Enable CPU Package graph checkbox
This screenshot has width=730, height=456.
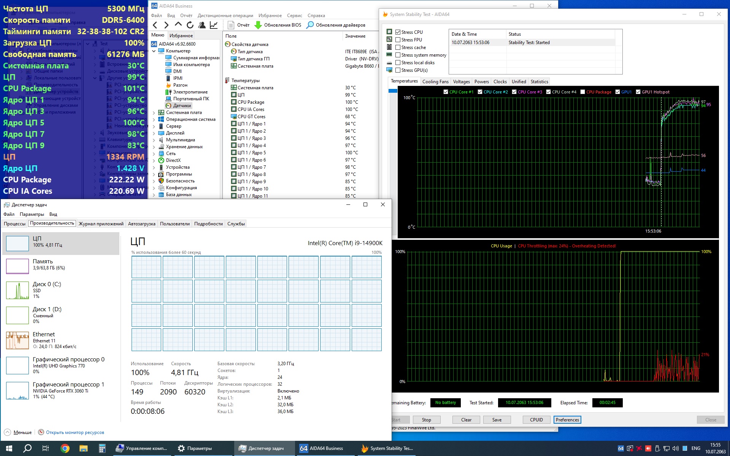pyautogui.click(x=582, y=92)
